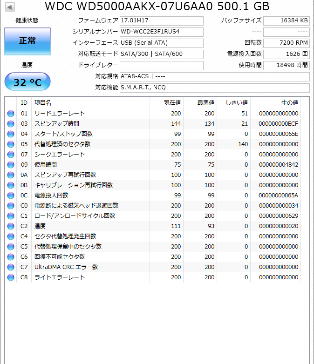Click raw value 00000004842

coord(279,165)
